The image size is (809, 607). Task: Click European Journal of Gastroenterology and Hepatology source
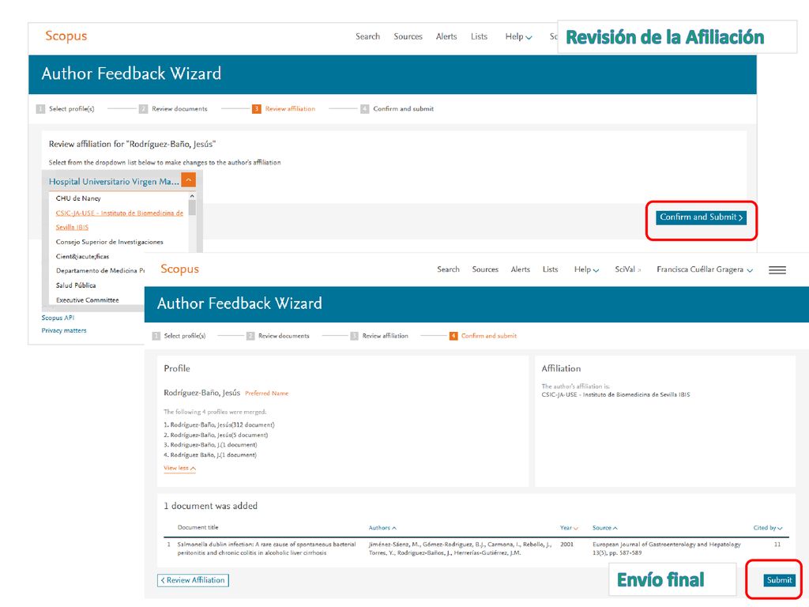[x=666, y=545]
